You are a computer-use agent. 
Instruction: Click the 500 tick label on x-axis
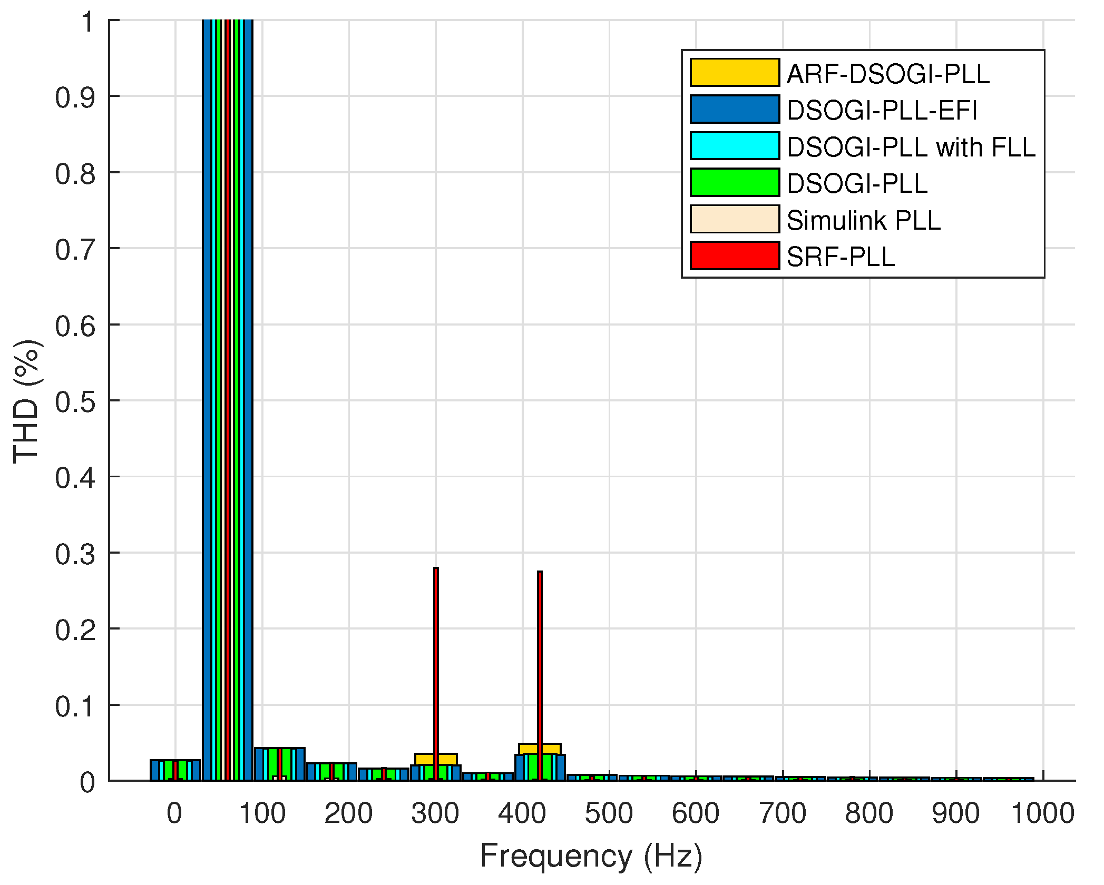click(609, 813)
